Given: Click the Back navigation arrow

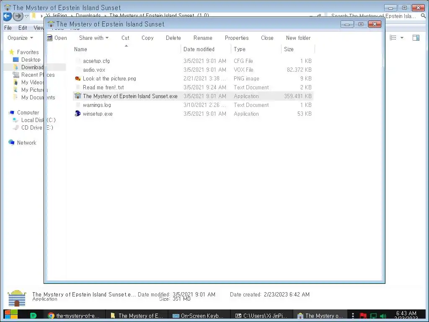Looking at the screenshot, I should coord(8,16).
